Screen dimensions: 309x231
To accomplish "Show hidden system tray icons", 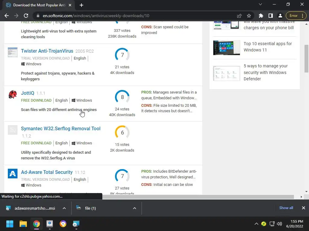I will pos(256,224).
